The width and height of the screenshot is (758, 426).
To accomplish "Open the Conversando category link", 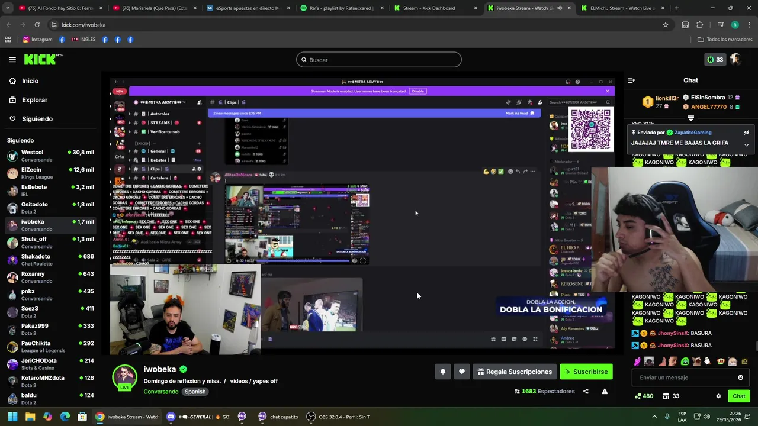I will coord(160,392).
